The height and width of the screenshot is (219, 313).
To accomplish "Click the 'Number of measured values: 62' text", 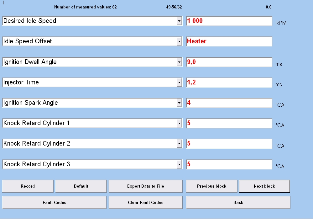I will pos(86,7).
